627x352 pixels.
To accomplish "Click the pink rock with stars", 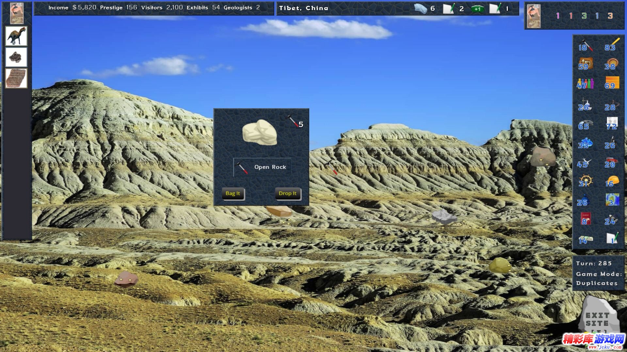I will pyautogui.click(x=126, y=279).
